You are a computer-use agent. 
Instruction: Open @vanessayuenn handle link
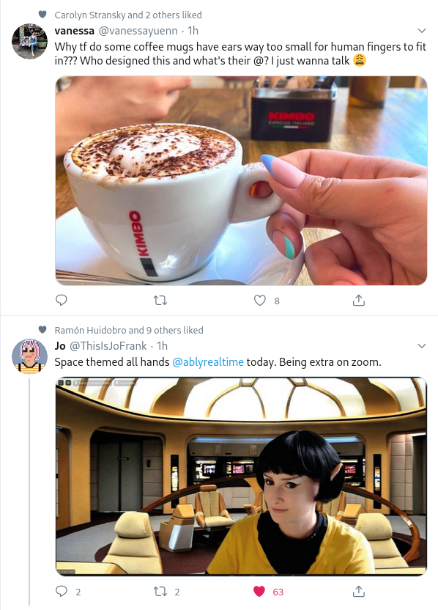(x=138, y=30)
